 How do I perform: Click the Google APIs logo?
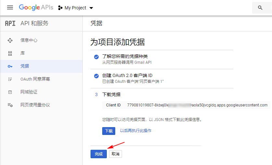[x=36, y=7]
